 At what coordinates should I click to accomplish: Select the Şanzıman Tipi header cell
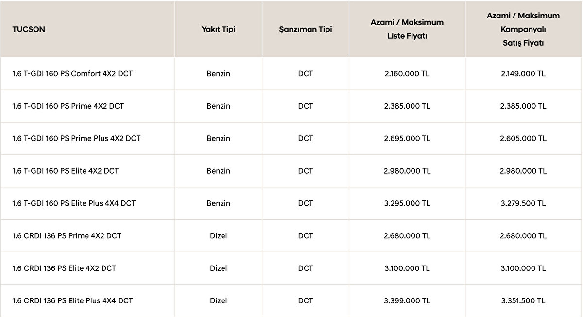point(306,29)
